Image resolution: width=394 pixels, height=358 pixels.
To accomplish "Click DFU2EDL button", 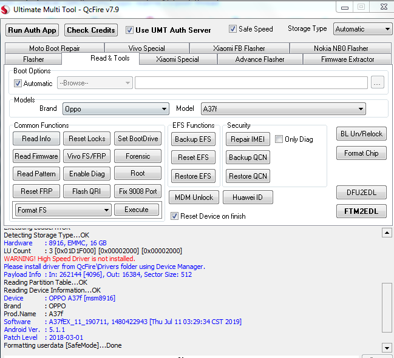I will click(361, 193).
